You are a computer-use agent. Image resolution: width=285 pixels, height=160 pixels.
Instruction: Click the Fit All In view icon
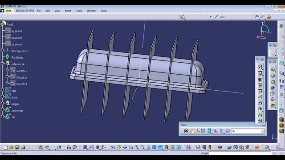click(119, 148)
